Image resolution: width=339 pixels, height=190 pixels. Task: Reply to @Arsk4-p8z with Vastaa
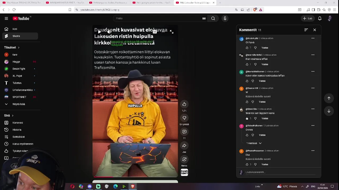click(x=265, y=48)
